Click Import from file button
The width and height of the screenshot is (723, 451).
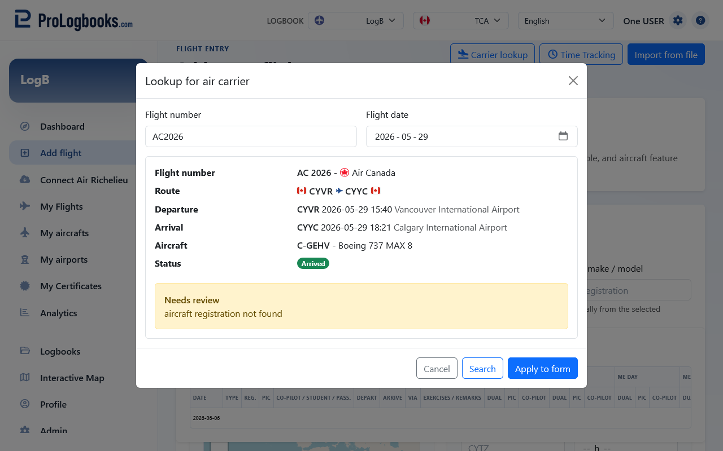pyautogui.click(x=666, y=54)
